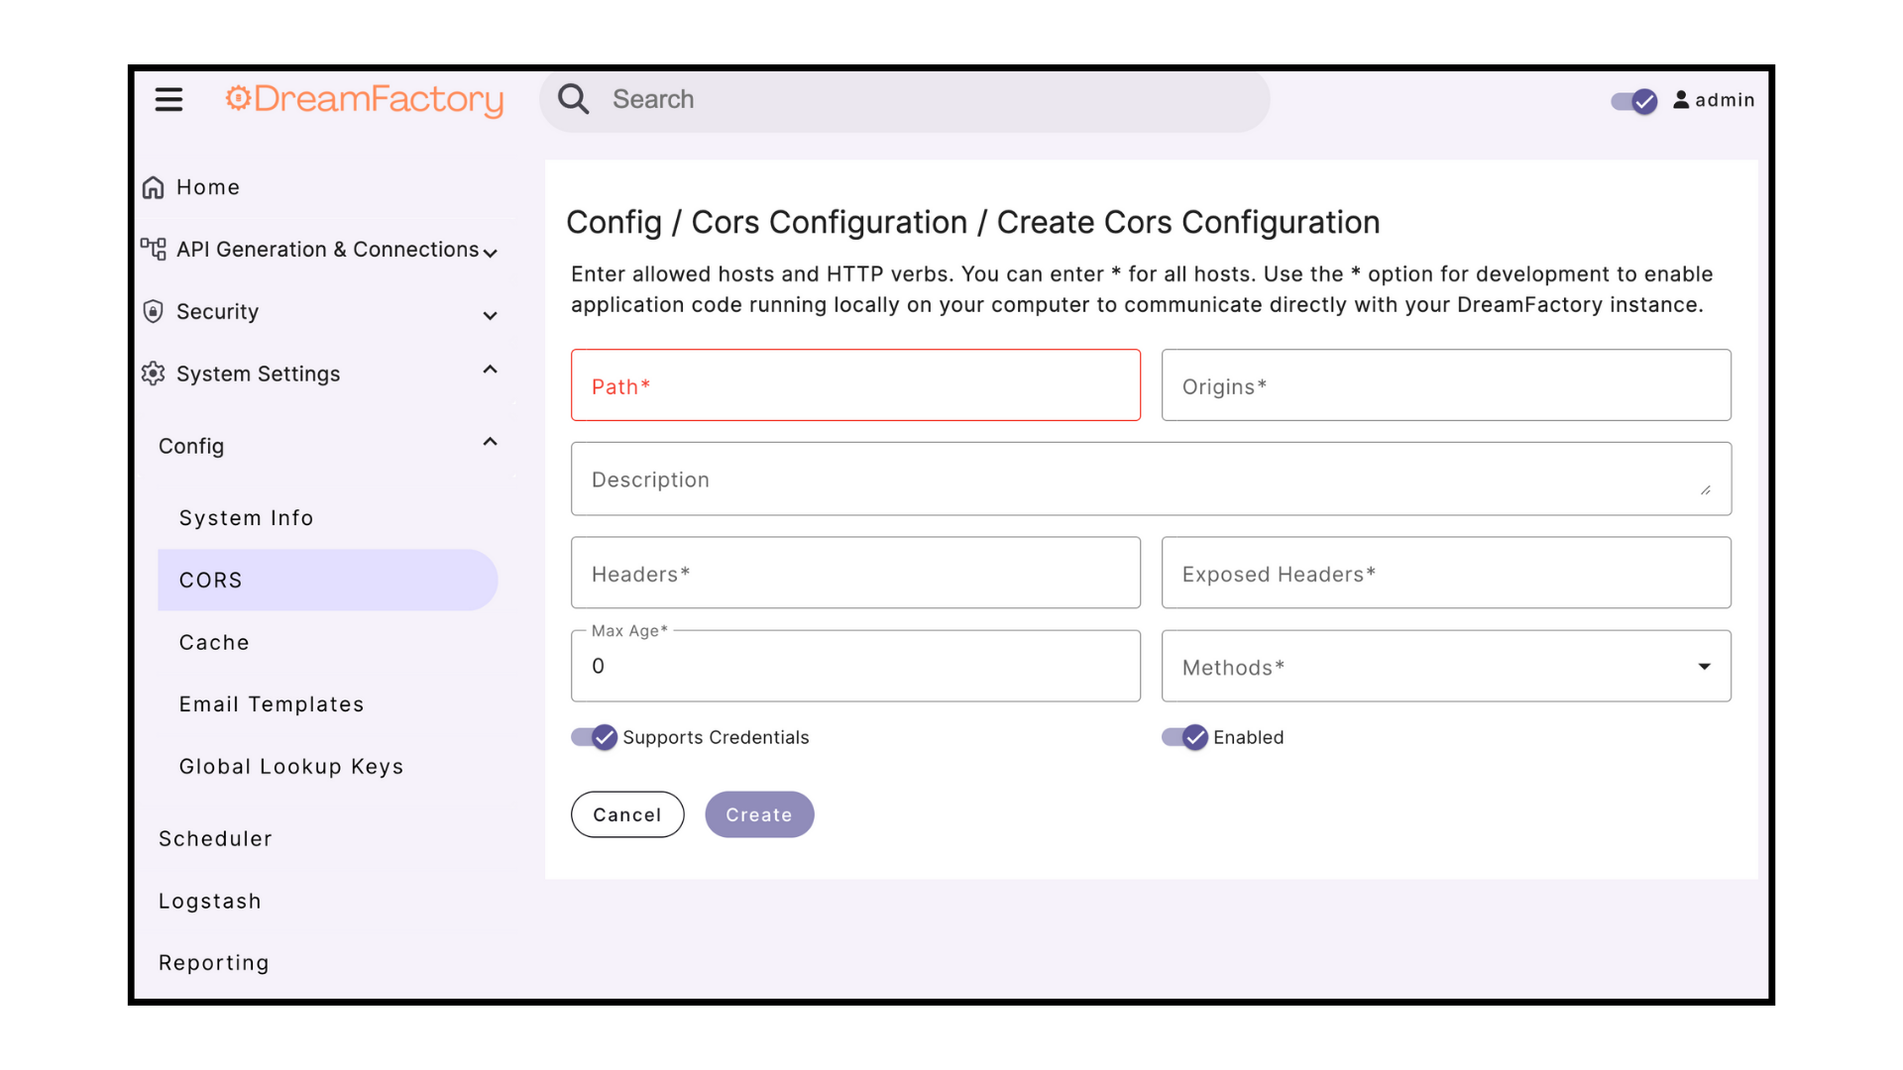Go to Email Templates
Image resolution: width=1903 pixels, height=1070 pixels.
(272, 704)
